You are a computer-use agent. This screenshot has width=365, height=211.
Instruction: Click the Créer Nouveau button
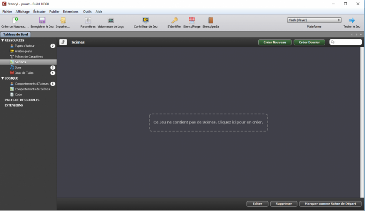tap(275, 42)
